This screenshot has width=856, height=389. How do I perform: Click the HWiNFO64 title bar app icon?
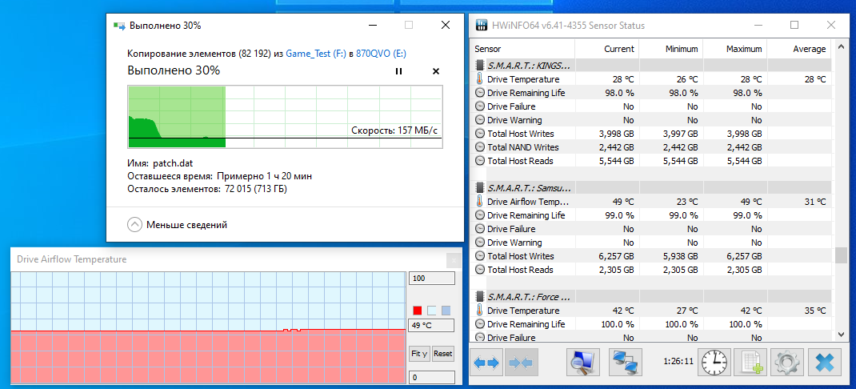(482, 25)
